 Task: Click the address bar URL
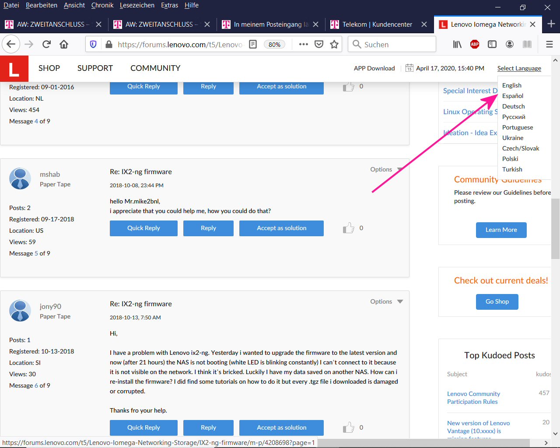pos(180,44)
